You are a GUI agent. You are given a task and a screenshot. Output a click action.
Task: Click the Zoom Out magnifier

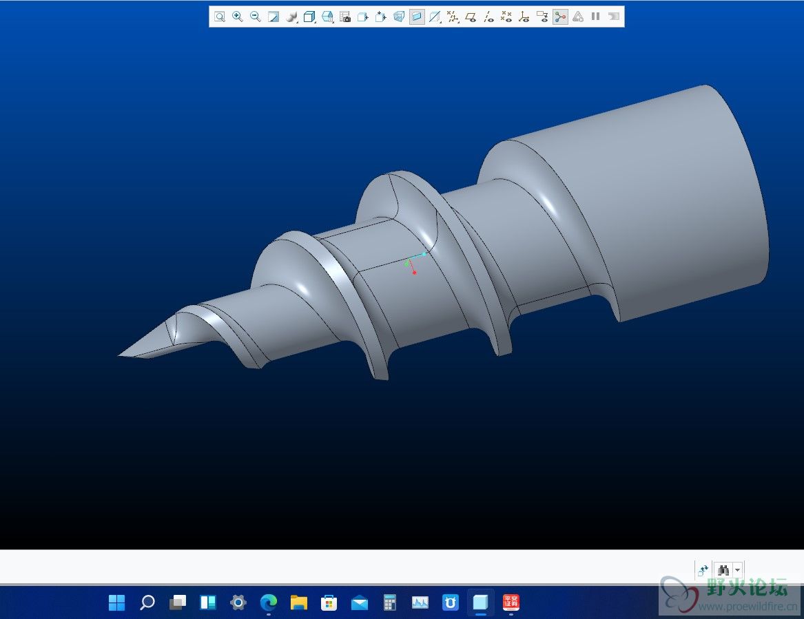point(256,17)
